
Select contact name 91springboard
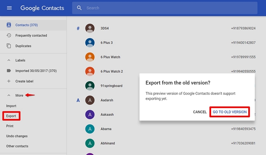point(111,86)
